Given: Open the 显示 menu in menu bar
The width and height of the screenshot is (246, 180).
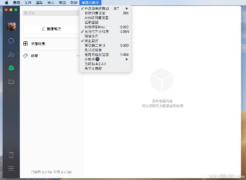Looking at the screenshot, I should coord(51,3).
